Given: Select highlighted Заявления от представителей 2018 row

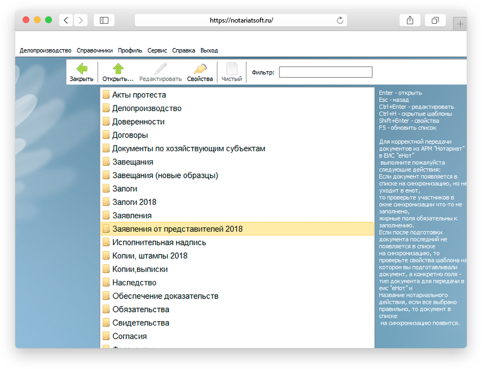Looking at the screenshot, I should click(x=237, y=229).
